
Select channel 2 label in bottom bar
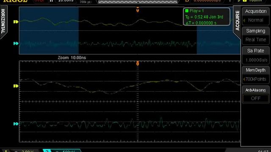(x=47, y=151)
